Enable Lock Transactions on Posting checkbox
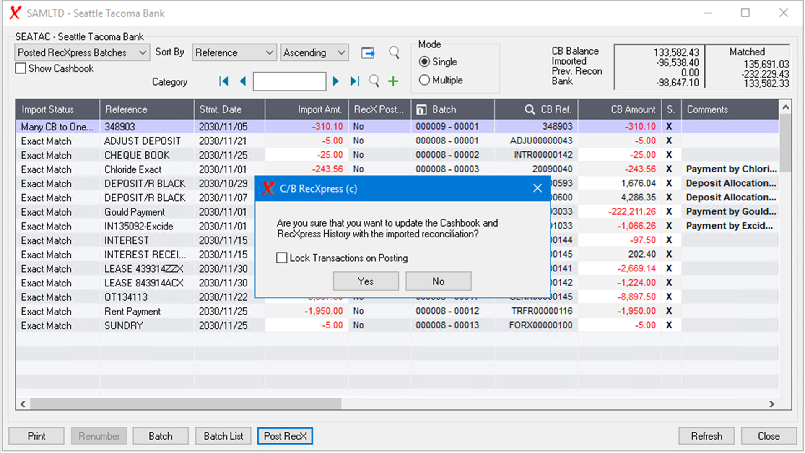 click(282, 258)
